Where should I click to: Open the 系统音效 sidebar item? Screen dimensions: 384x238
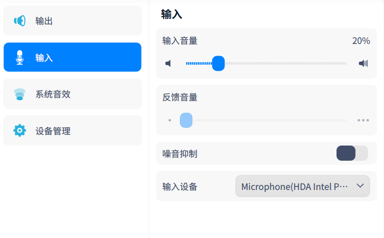(x=72, y=94)
